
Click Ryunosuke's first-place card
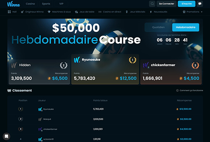click(105, 69)
